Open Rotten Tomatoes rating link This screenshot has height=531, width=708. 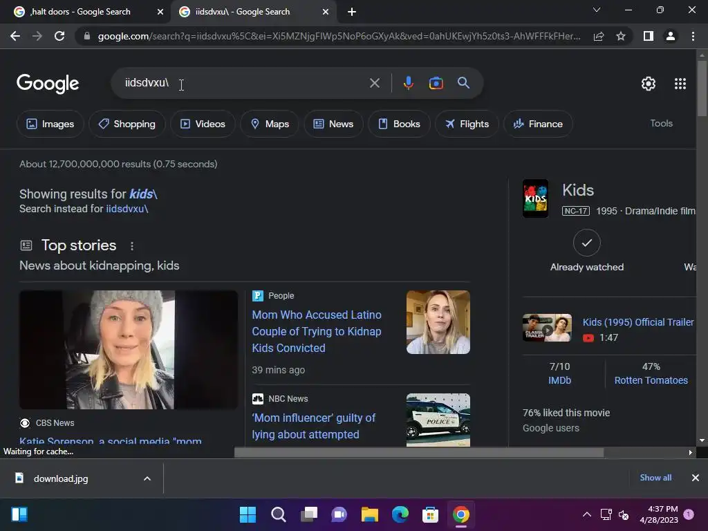pos(651,380)
